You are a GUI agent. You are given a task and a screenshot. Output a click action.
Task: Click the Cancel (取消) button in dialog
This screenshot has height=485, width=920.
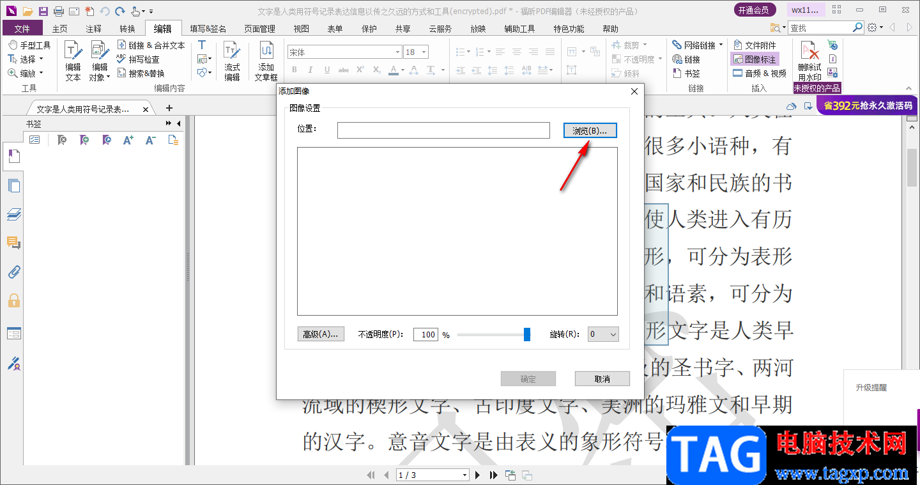[x=602, y=379]
